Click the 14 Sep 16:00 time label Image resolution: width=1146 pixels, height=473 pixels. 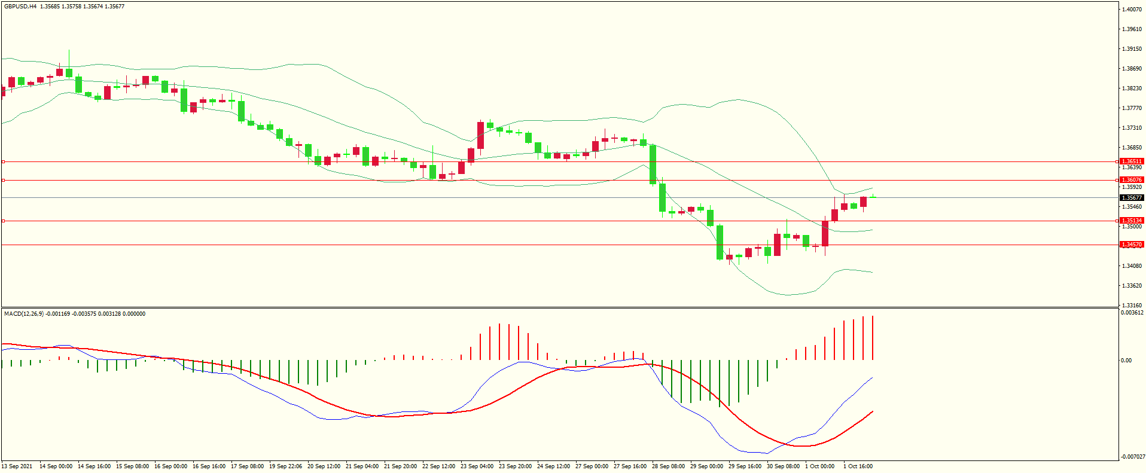pyautogui.click(x=94, y=466)
